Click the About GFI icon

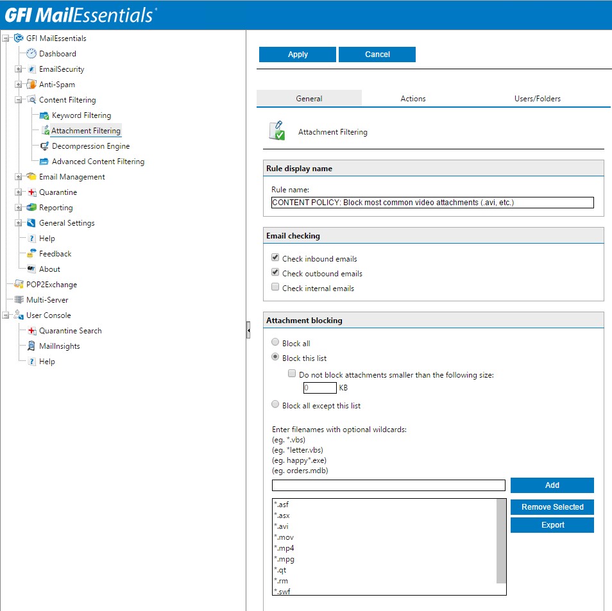[x=31, y=269]
